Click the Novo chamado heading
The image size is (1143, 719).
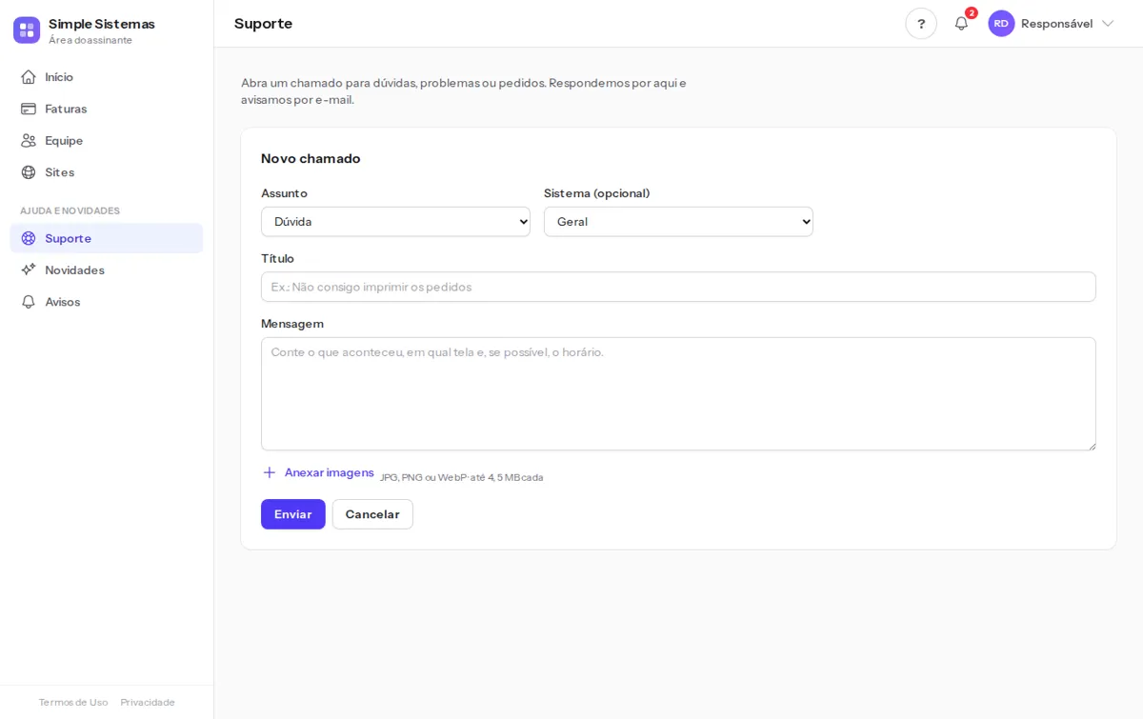click(x=311, y=158)
